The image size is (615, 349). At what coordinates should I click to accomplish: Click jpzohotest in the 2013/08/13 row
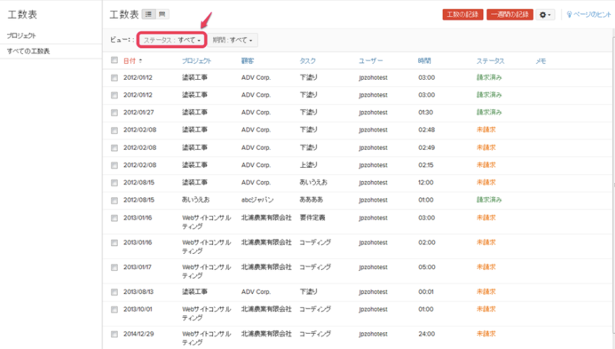(373, 292)
